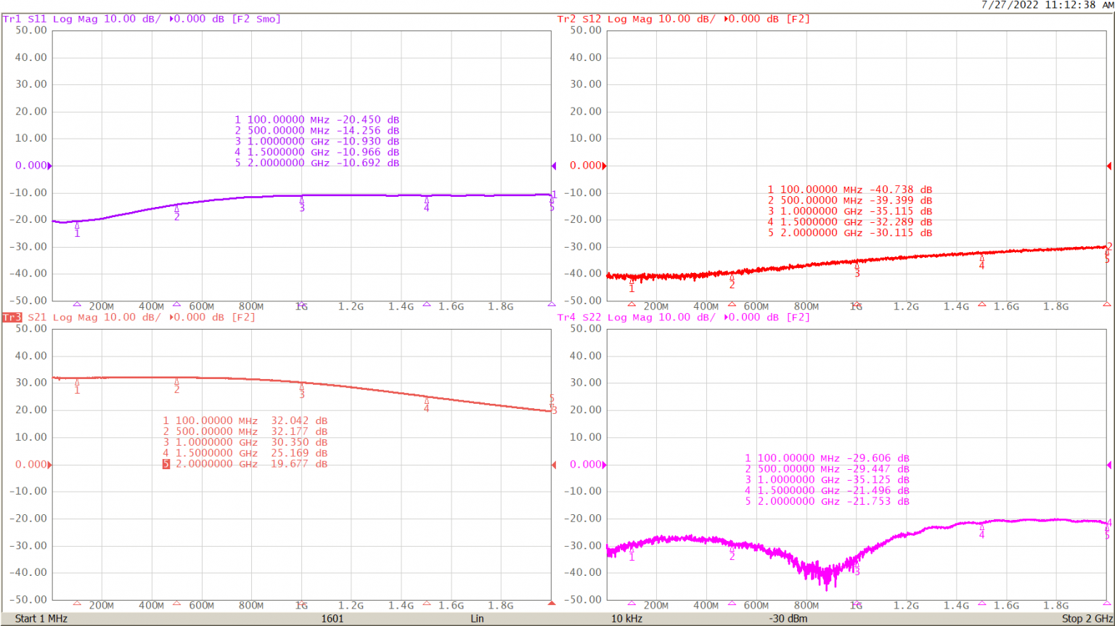The image size is (1115, 626).
Task: Select marker 2 triangle on the S11 trace
Action: [176, 209]
